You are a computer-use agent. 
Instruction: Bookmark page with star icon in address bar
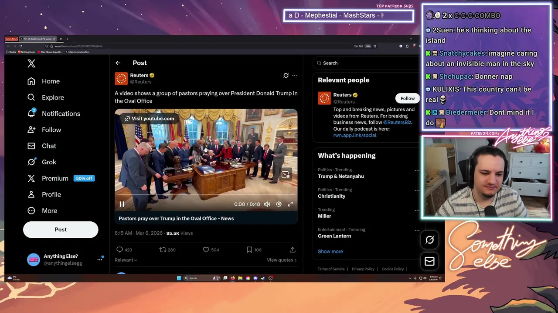375,46
